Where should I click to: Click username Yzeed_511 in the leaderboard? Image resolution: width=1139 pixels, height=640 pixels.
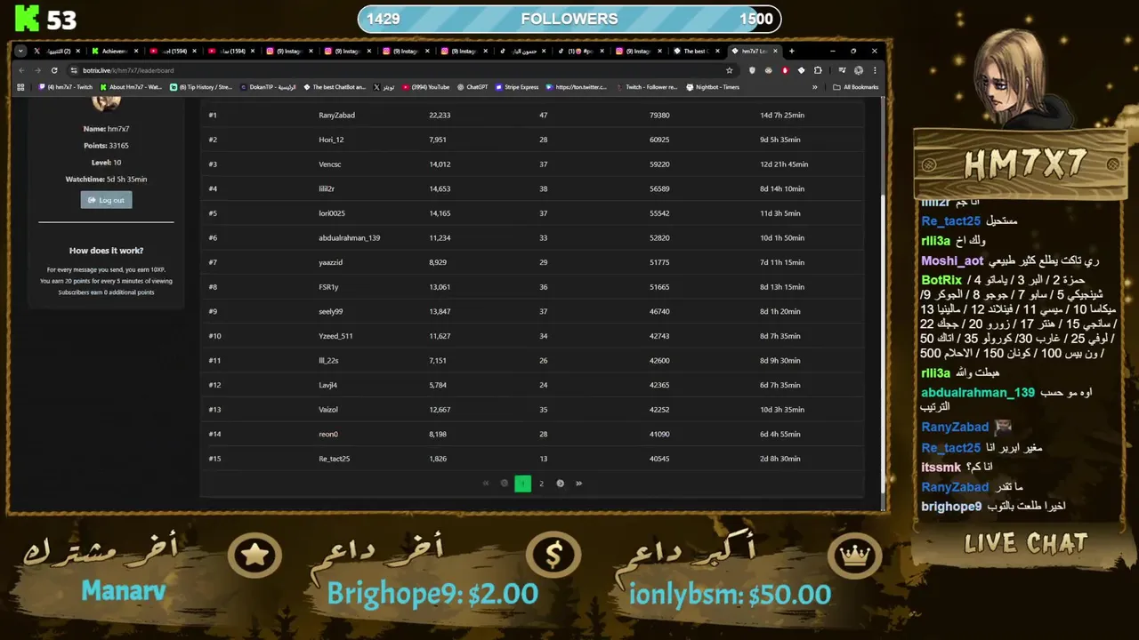(x=335, y=336)
